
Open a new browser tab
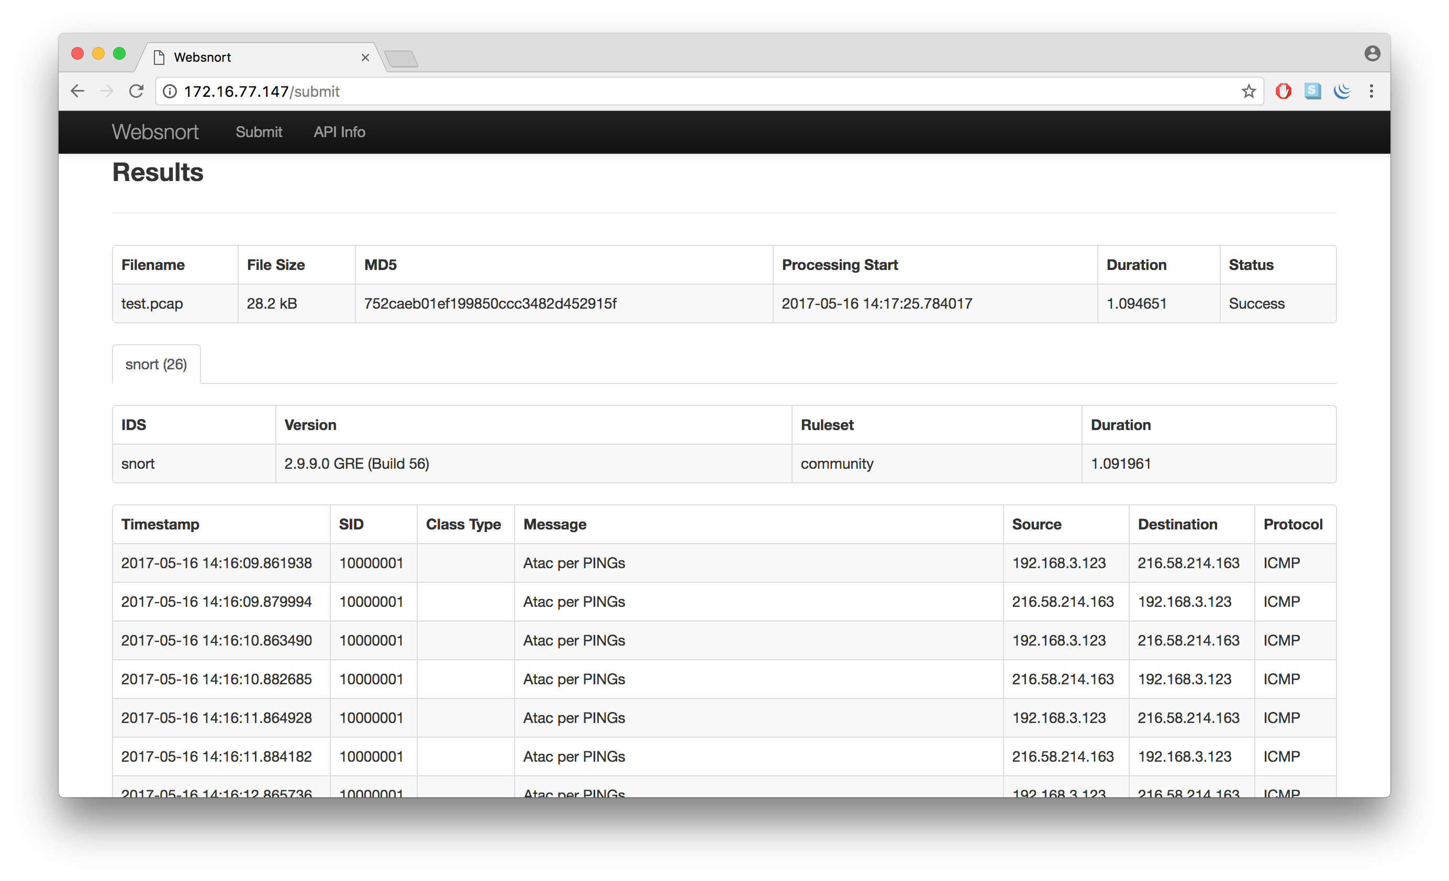click(401, 58)
